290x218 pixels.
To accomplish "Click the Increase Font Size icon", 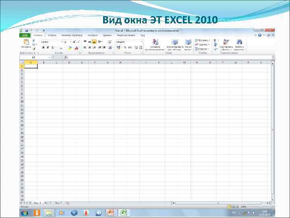I will [x=74, y=42].
